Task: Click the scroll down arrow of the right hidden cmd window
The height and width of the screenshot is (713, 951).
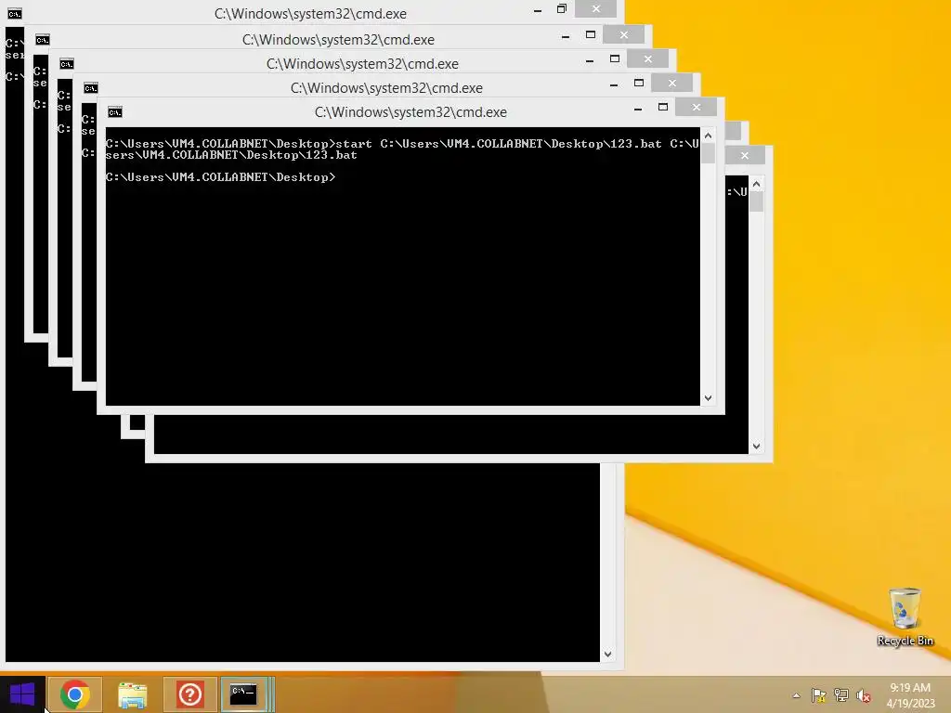Action: [756, 447]
